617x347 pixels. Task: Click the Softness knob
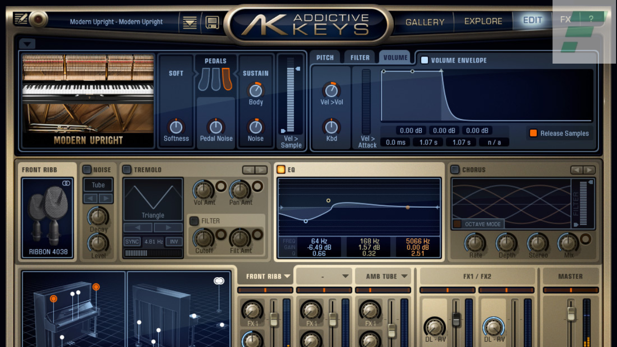pos(176,127)
